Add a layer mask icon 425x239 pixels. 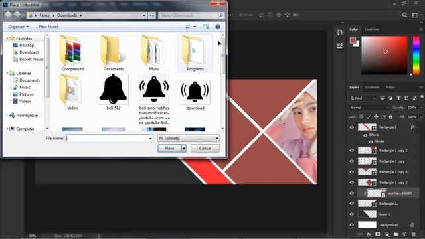(378, 234)
